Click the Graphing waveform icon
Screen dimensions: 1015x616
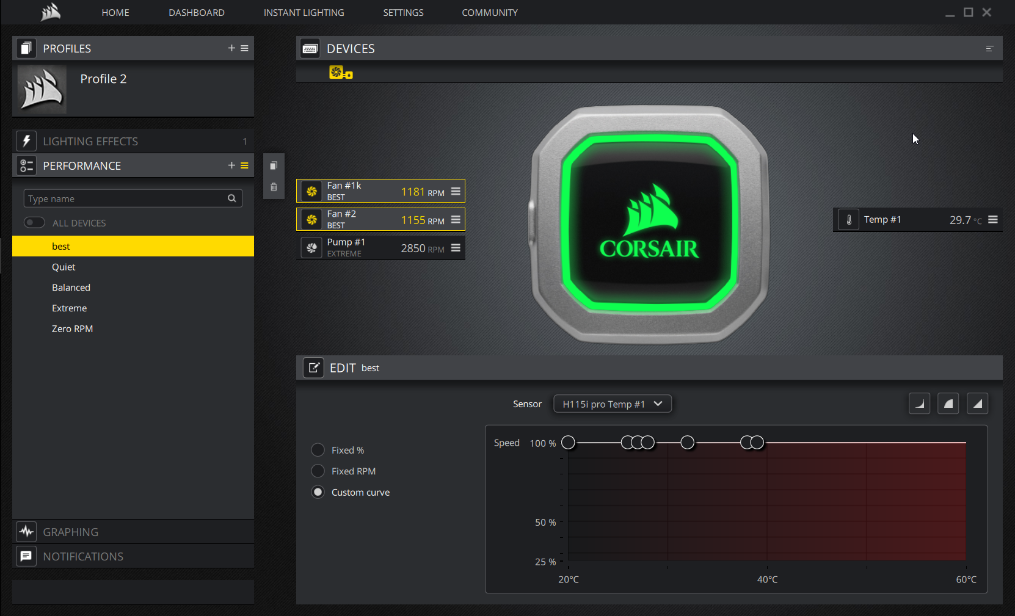[26, 532]
